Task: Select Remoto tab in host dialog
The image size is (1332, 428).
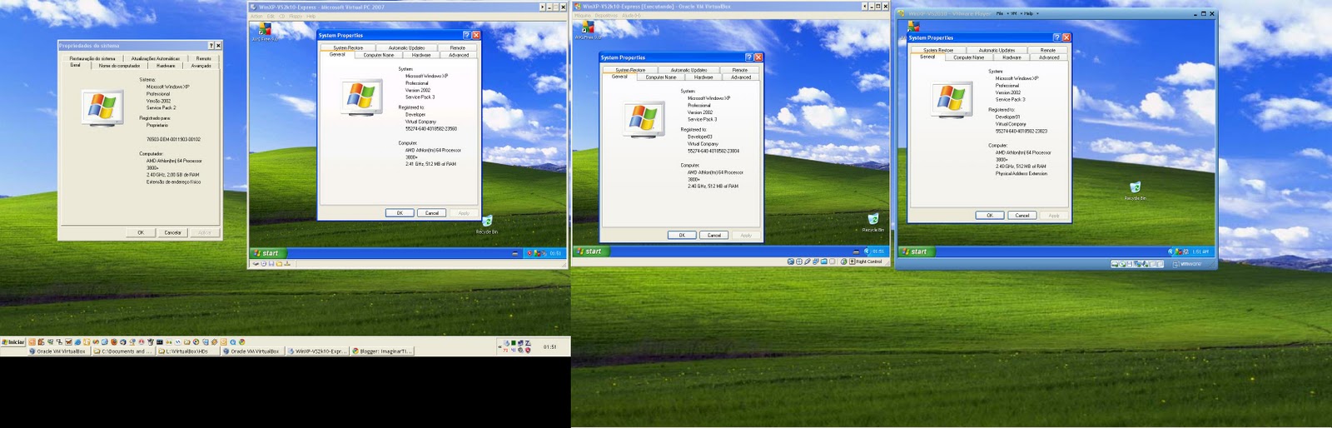Action: [x=204, y=58]
